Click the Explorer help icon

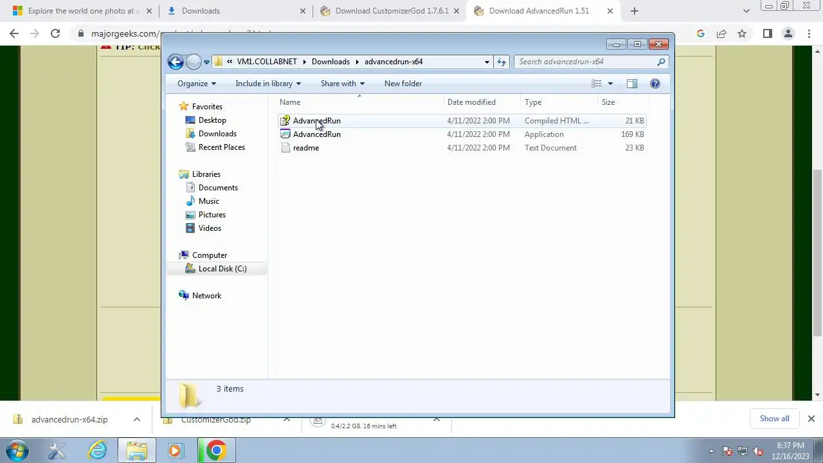655,84
